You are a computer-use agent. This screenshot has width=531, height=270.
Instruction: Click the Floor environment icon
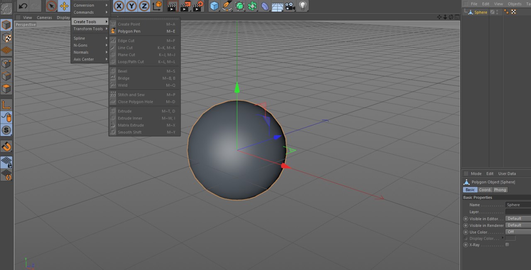coord(277,6)
